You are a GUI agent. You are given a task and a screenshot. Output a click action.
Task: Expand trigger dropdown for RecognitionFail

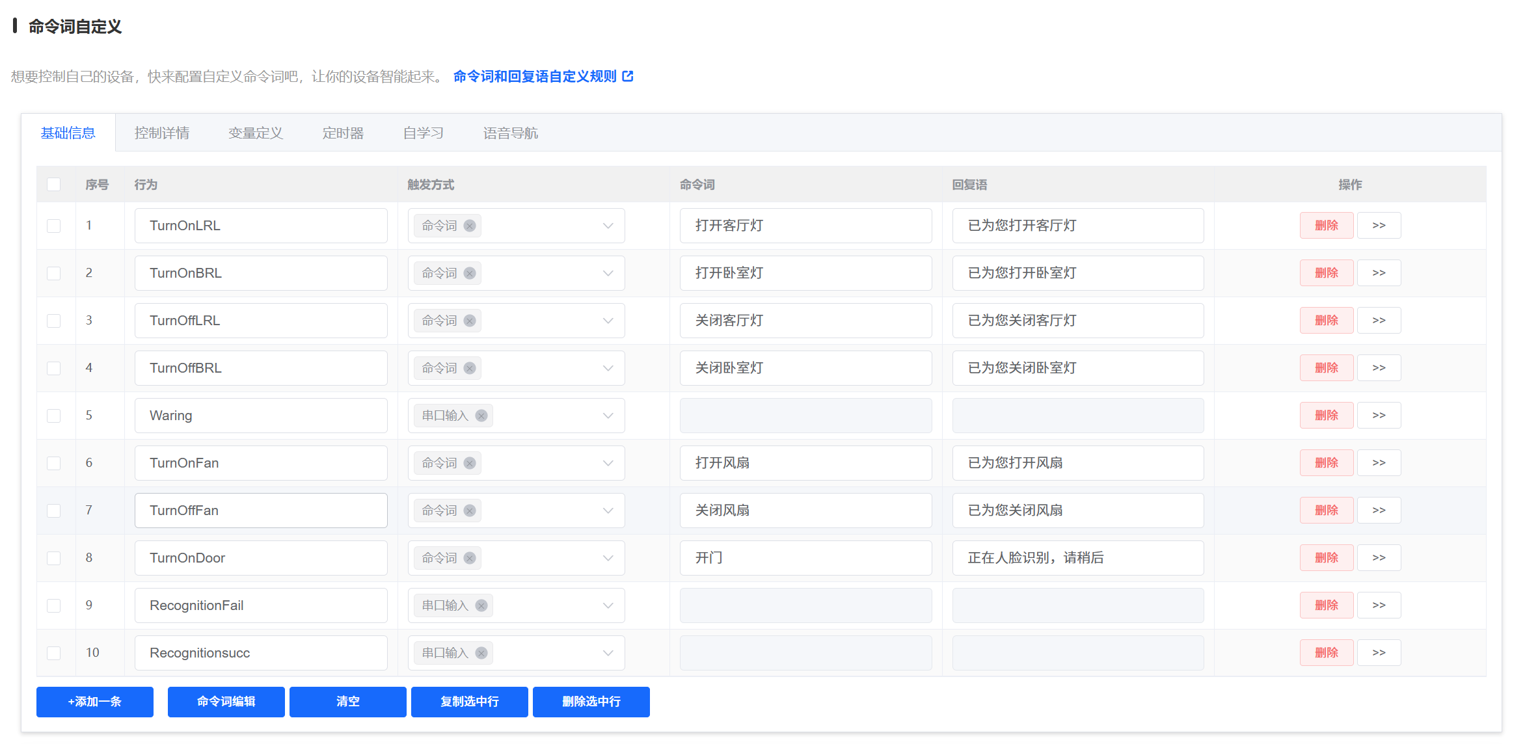click(x=608, y=605)
